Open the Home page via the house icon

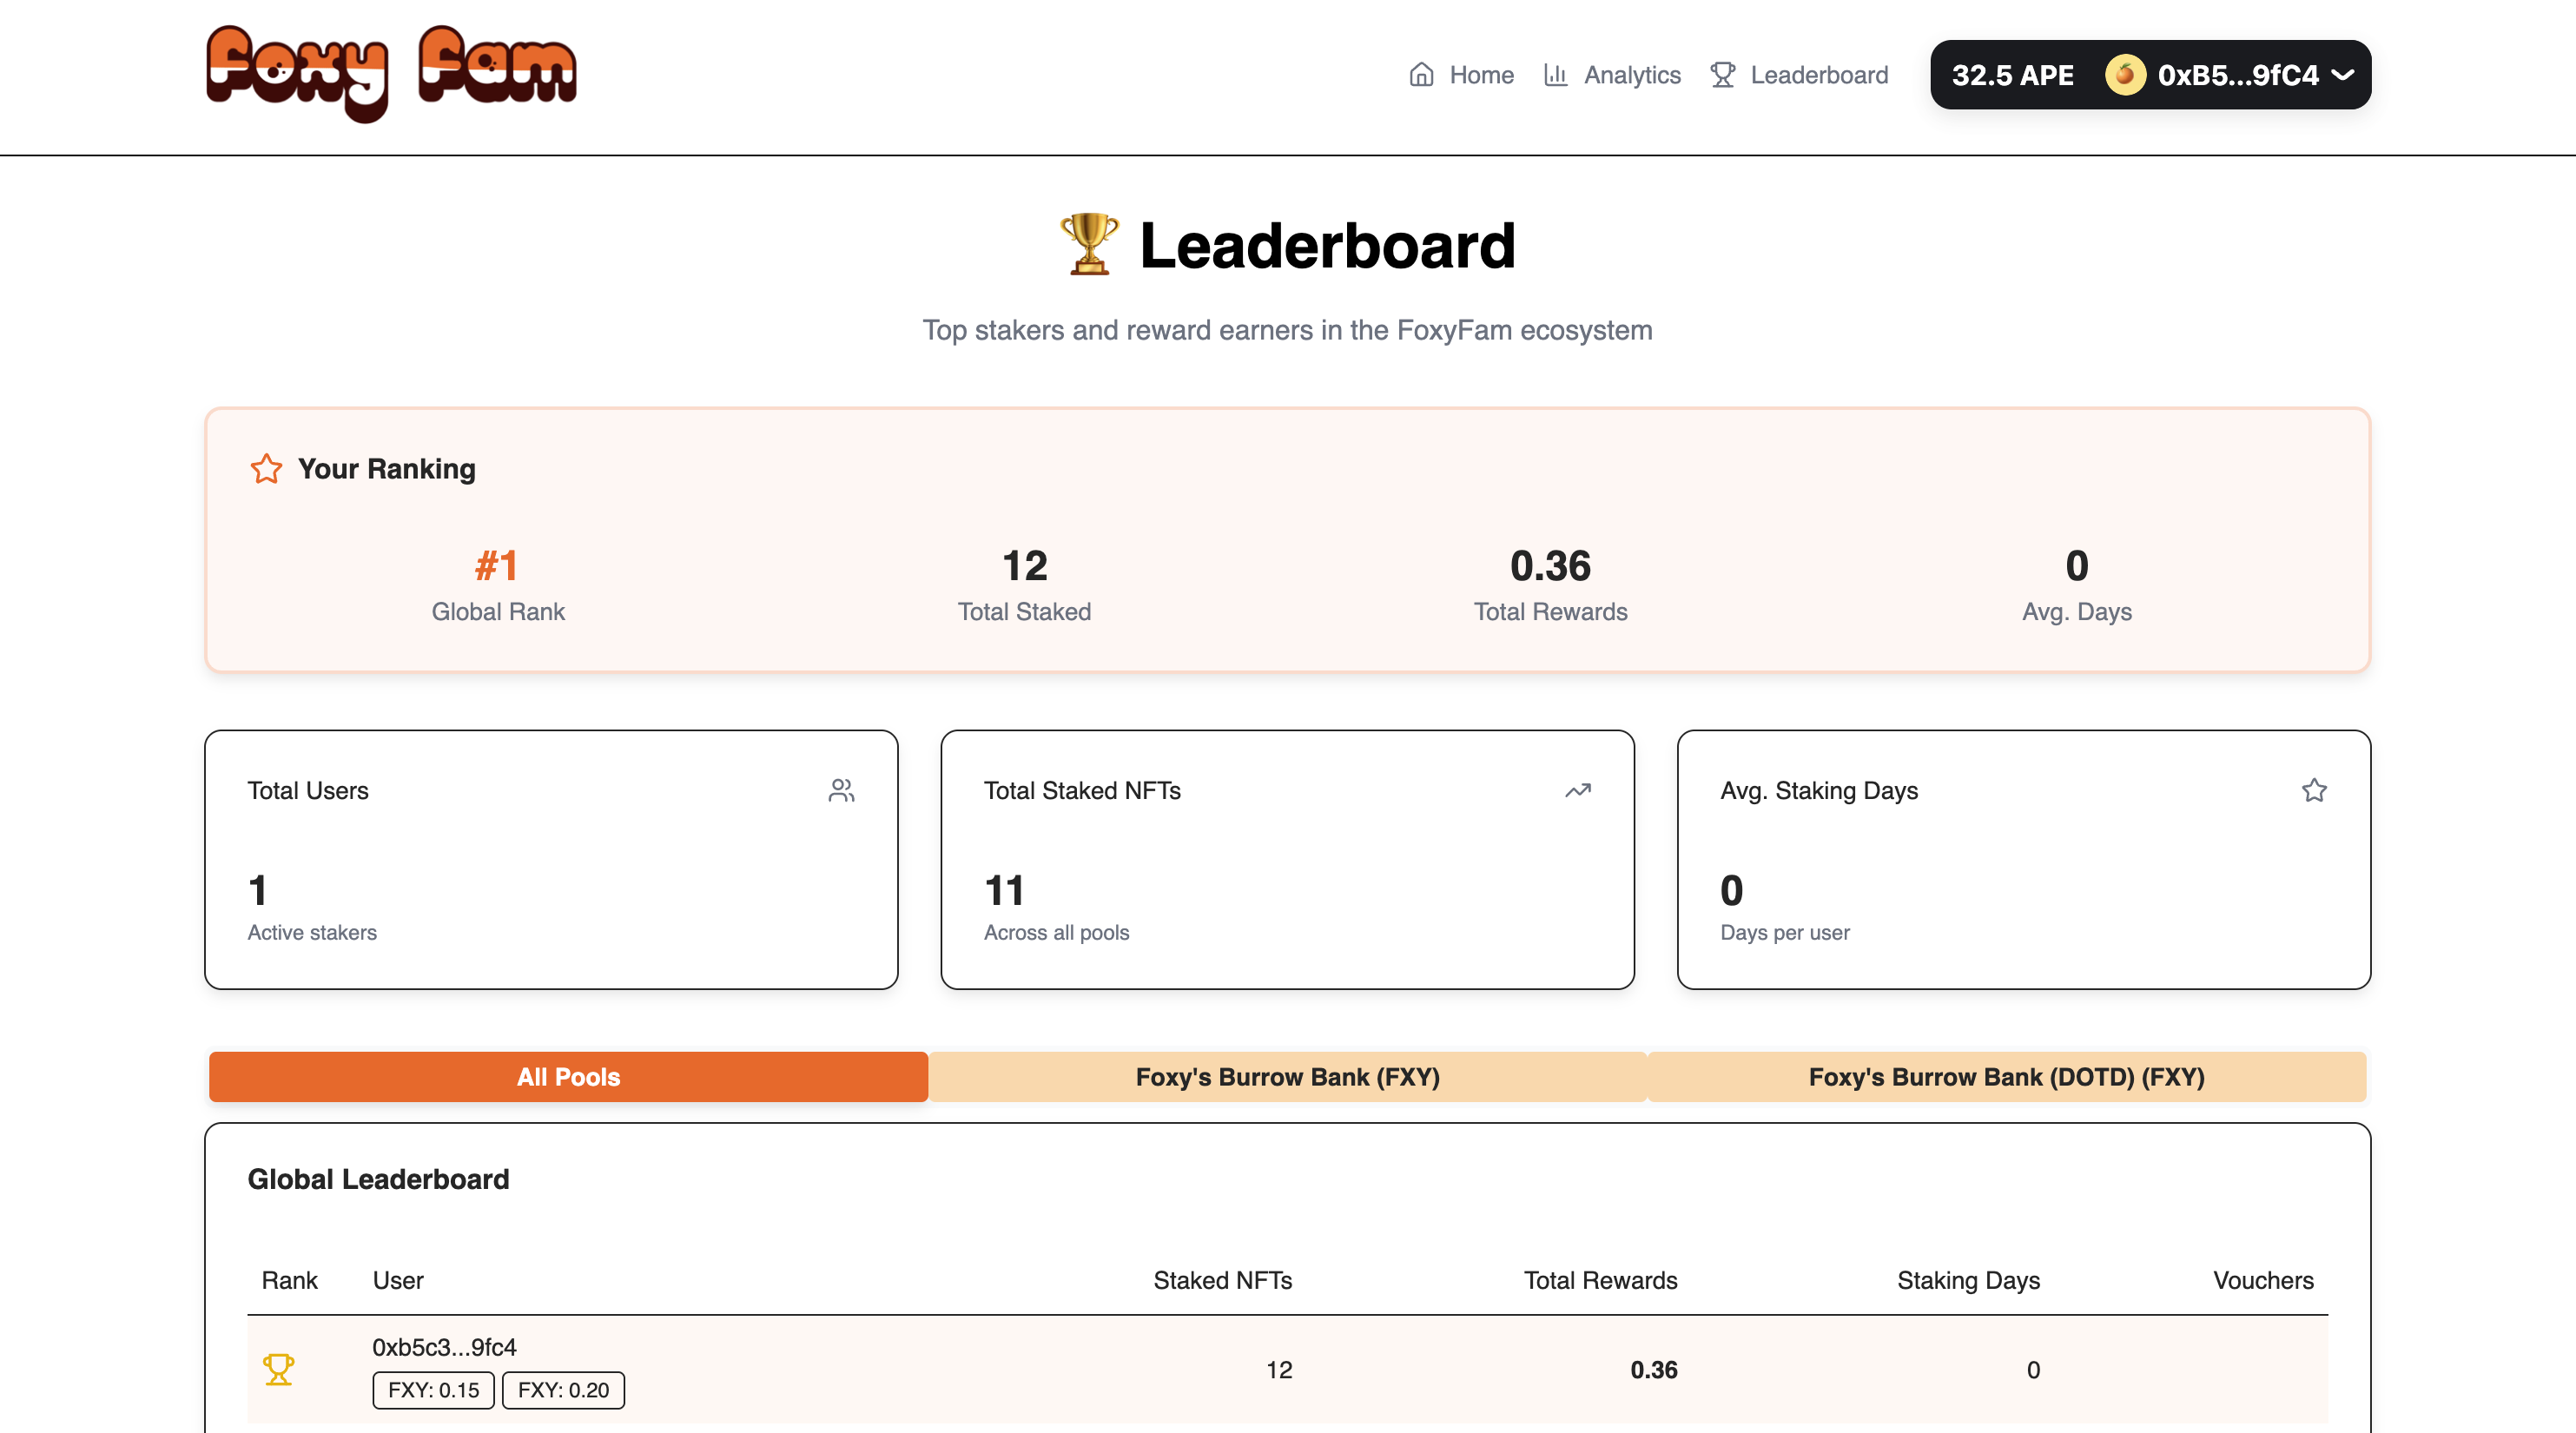(1421, 75)
